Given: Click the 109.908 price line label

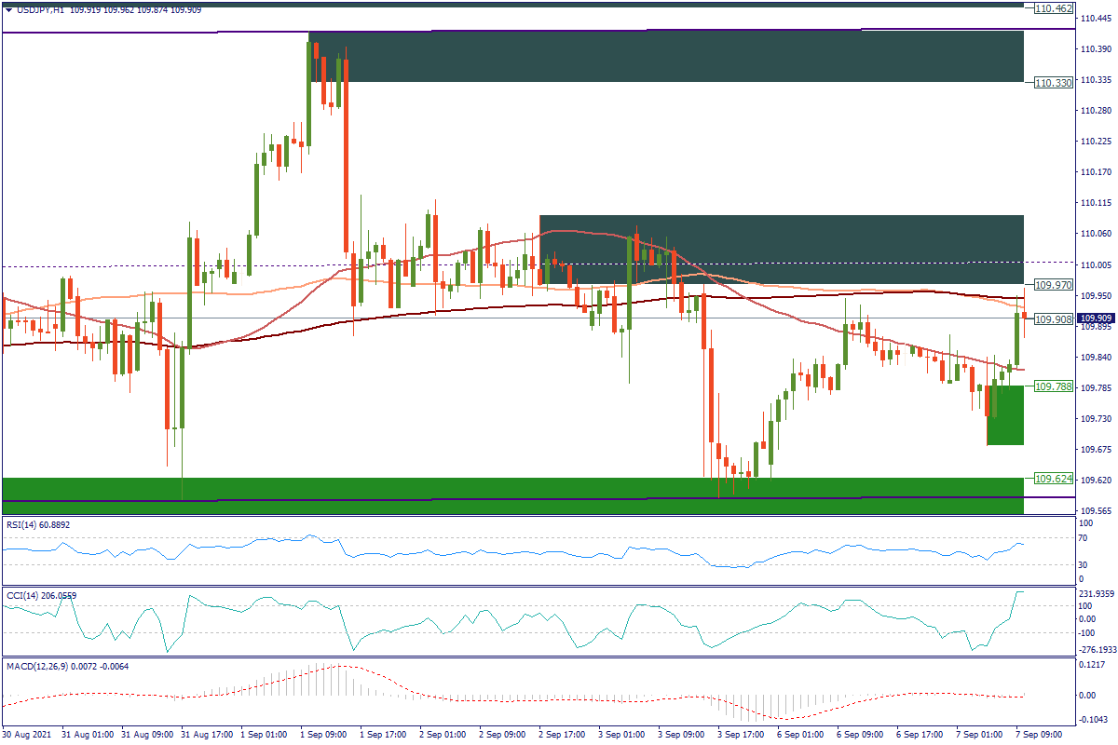Looking at the screenshot, I should pos(1054,318).
